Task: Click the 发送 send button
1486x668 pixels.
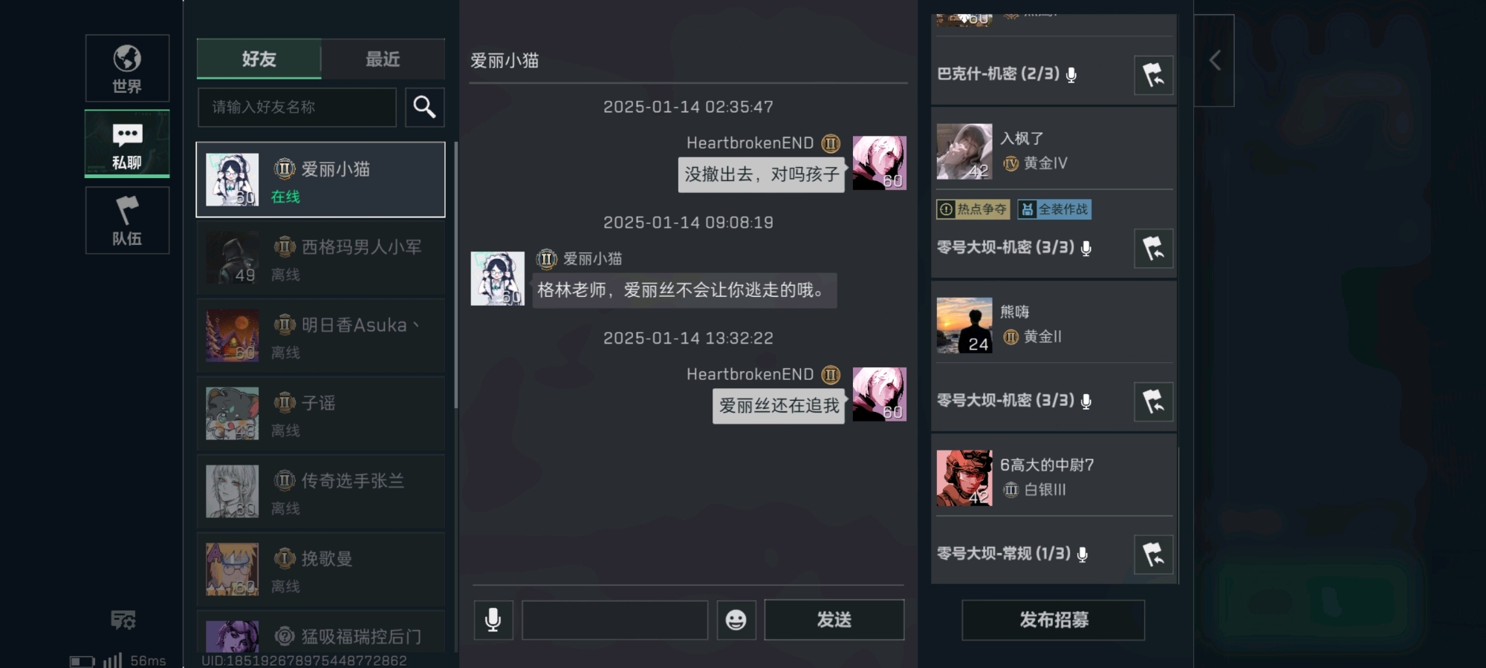Action: click(834, 620)
